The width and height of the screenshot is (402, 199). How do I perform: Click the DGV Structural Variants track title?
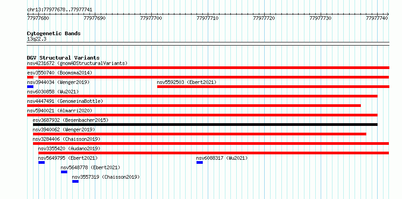(x=63, y=58)
